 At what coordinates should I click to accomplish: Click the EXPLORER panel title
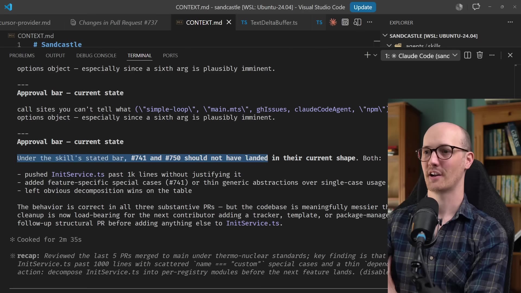point(401,23)
